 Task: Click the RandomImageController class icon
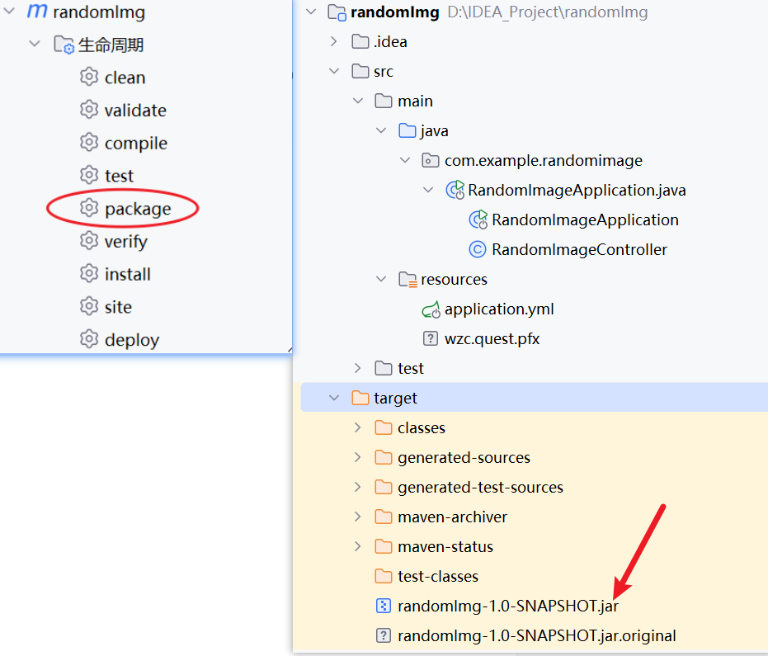click(477, 249)
